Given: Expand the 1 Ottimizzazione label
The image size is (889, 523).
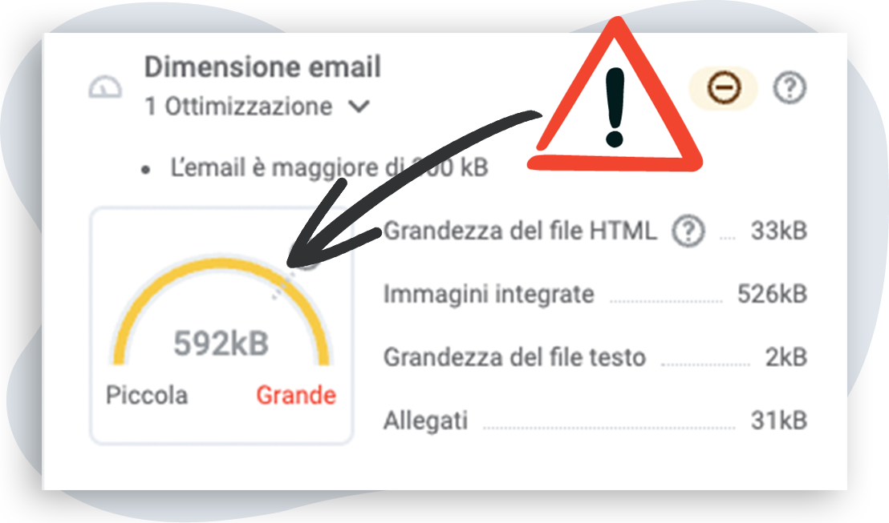Looking at the screenshot, I should point(238,107).
